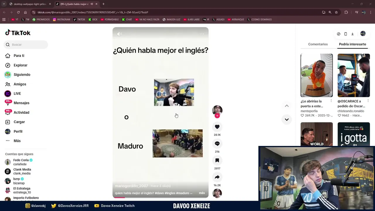
Task: Open the TikTok home logo
Action: click(18, 33)
